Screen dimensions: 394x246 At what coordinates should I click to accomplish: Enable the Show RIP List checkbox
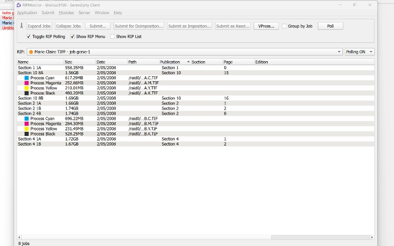(x=112, y=37)
